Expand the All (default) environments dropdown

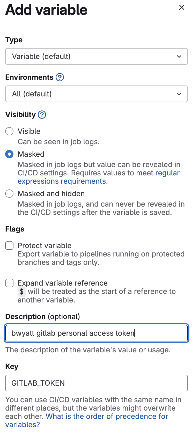click(x=97, y=94)
